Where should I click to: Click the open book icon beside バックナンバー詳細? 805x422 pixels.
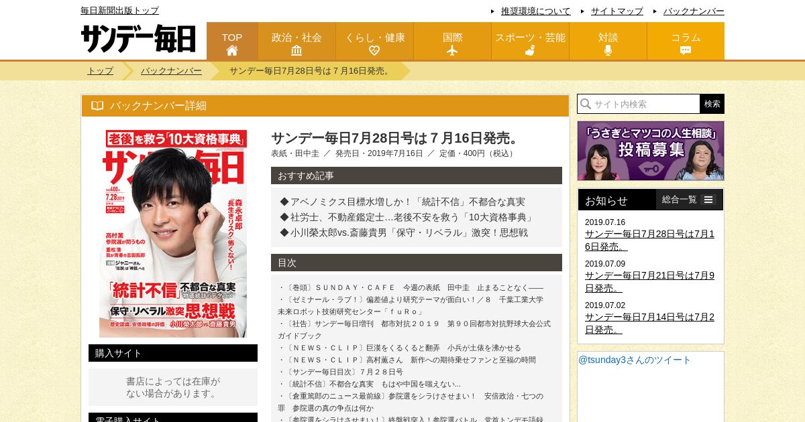pos(97,106)
